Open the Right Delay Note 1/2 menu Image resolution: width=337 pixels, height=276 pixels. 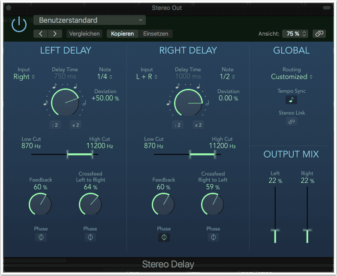227,77
